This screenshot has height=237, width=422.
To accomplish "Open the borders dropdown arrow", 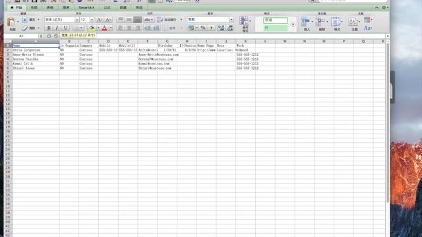I will click(x=82, y=28).
